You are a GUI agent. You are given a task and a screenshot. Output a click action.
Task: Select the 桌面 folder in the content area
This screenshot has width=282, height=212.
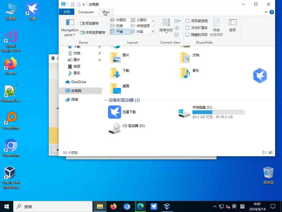pyautogui.click(x=120, y=88)
